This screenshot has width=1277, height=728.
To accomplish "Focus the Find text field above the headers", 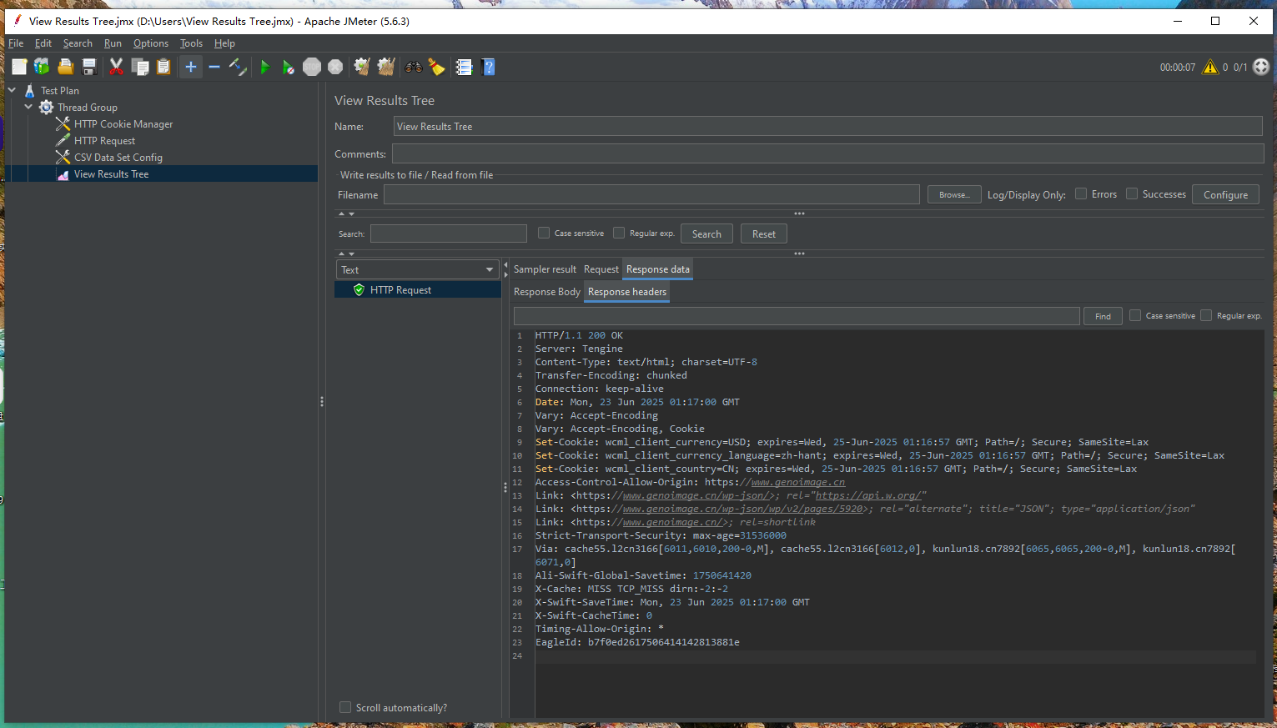I will [797, 316].
